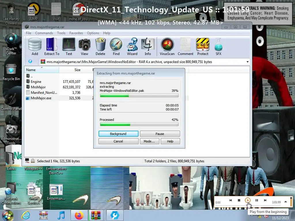
Task: Click the Background button in extraction dialog
Action: (118, 134)
